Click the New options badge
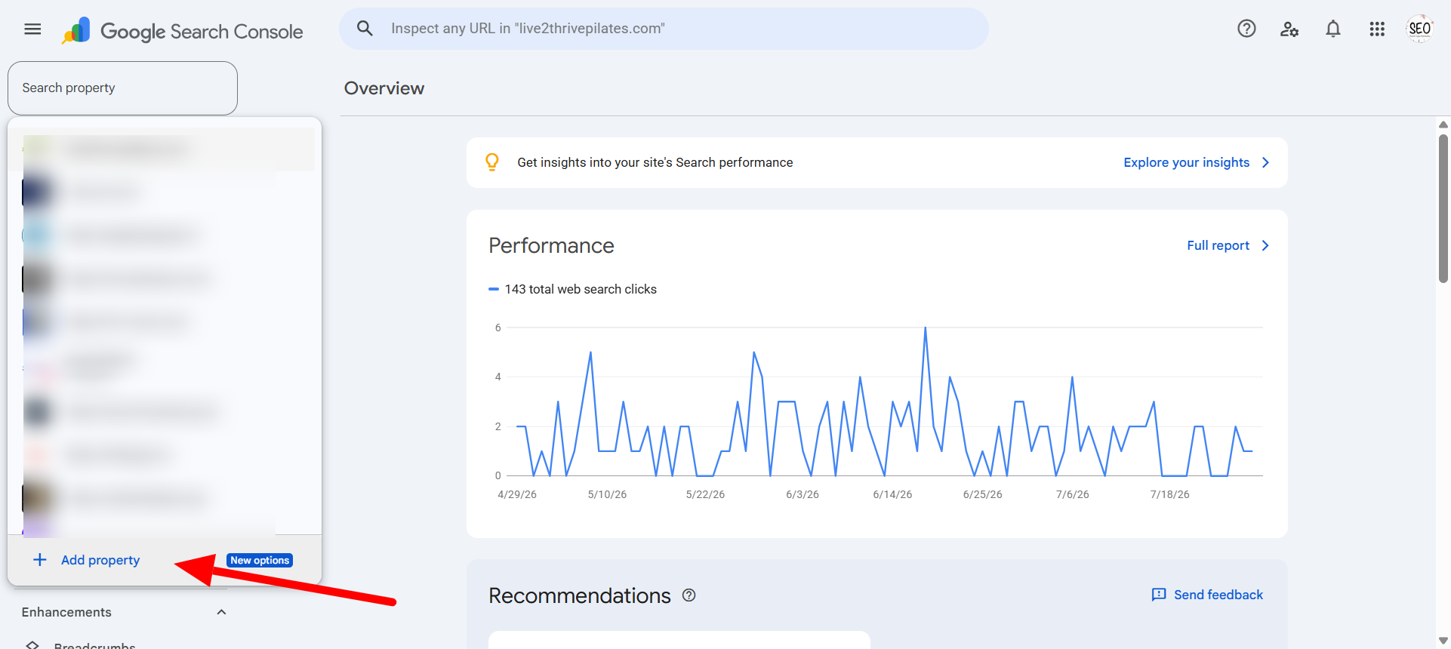 [x=260, y=560]
